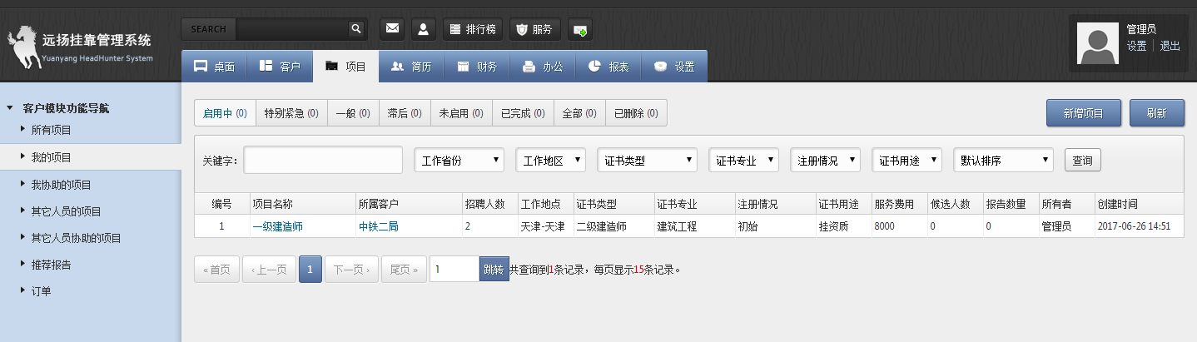Open the 中铁二局 client link
This screenshot has height=342, width=1197.
tap(379, 226)
